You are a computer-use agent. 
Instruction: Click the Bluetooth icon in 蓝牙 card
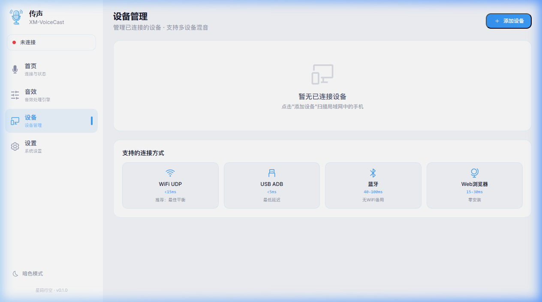coord(373,173)
